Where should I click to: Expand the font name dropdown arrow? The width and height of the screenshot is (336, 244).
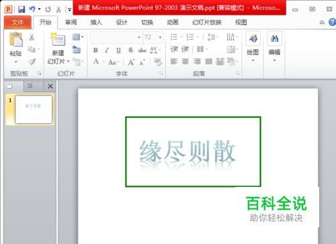click(139, 38)
